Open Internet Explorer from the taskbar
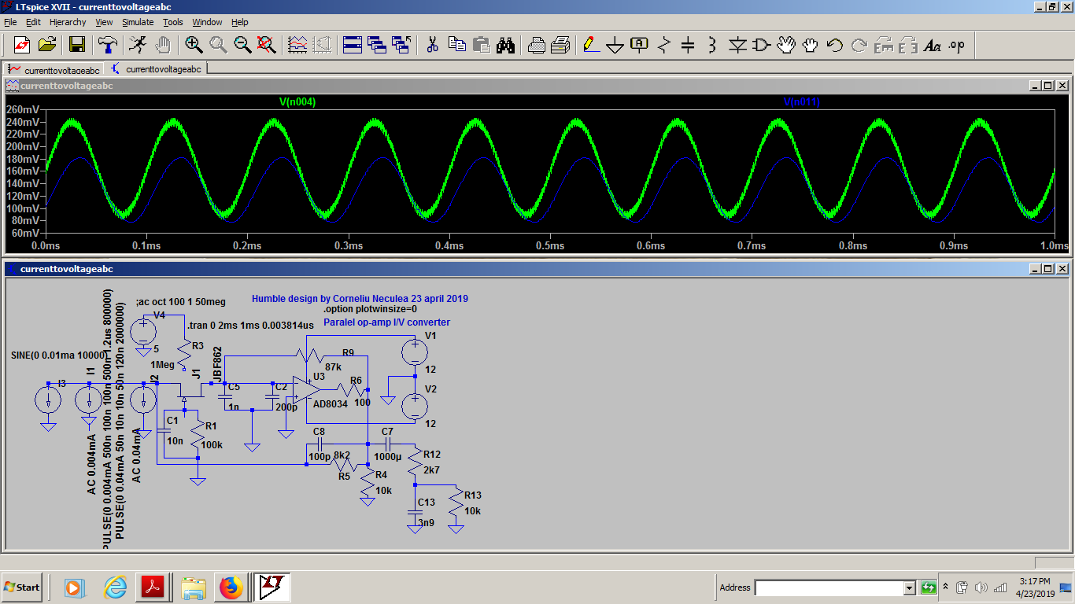This screenshot has height=604, width=1075. (115, 587)
